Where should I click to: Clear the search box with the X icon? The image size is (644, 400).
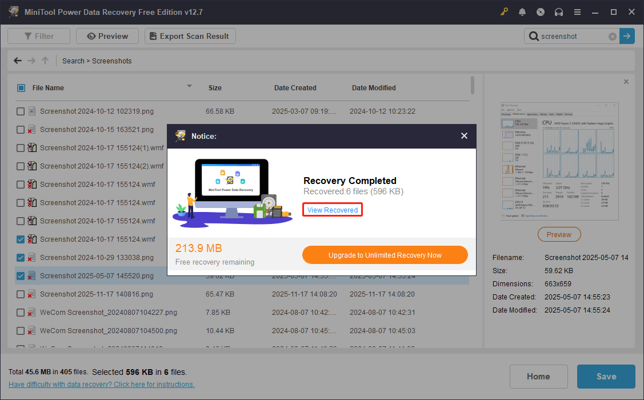[x=613, y=36]
